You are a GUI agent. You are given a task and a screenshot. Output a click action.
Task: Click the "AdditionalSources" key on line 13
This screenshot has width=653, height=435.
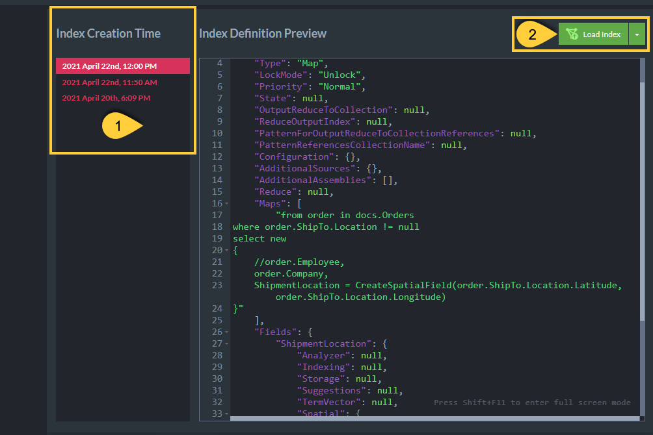(x=305, y=168)
